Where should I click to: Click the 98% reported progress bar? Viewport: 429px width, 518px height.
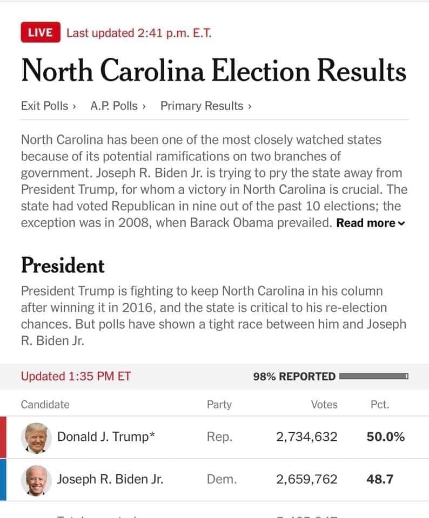pos(374,376)
